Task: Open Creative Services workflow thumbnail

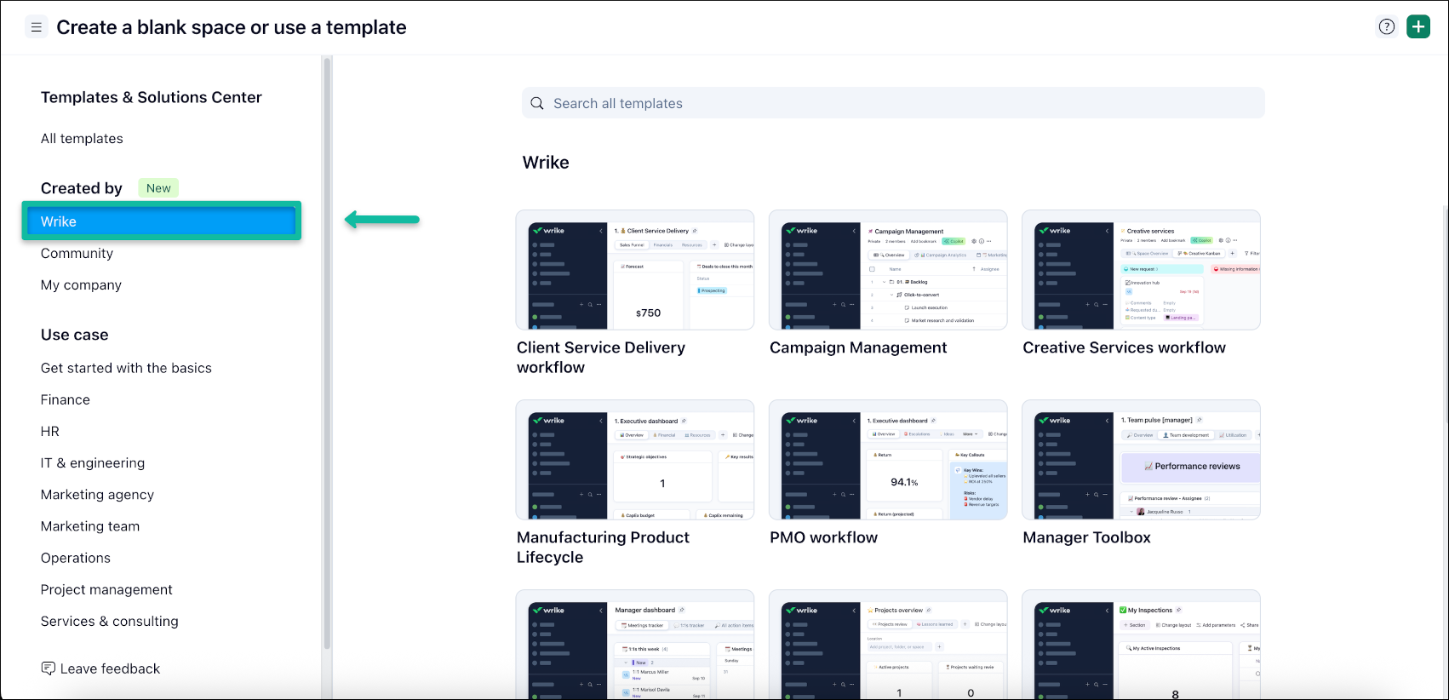Action: (x=1141, y=270)
